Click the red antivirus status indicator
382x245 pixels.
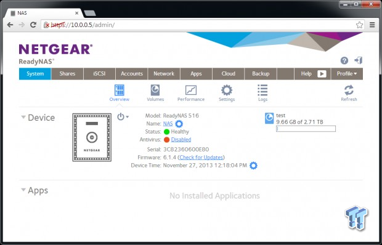point(166,140)
